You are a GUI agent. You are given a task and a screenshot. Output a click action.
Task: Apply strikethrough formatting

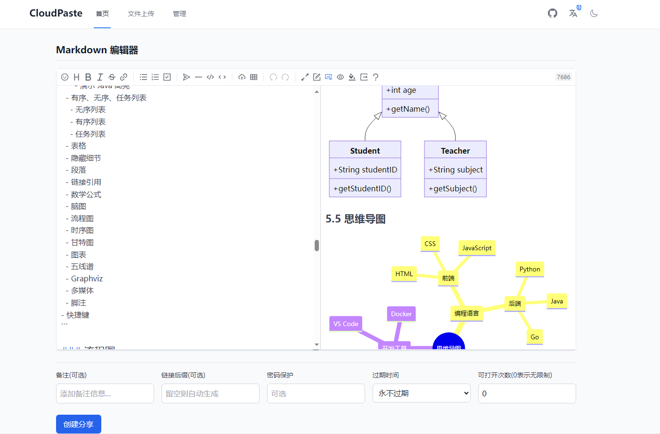click(x=112, y=77)
